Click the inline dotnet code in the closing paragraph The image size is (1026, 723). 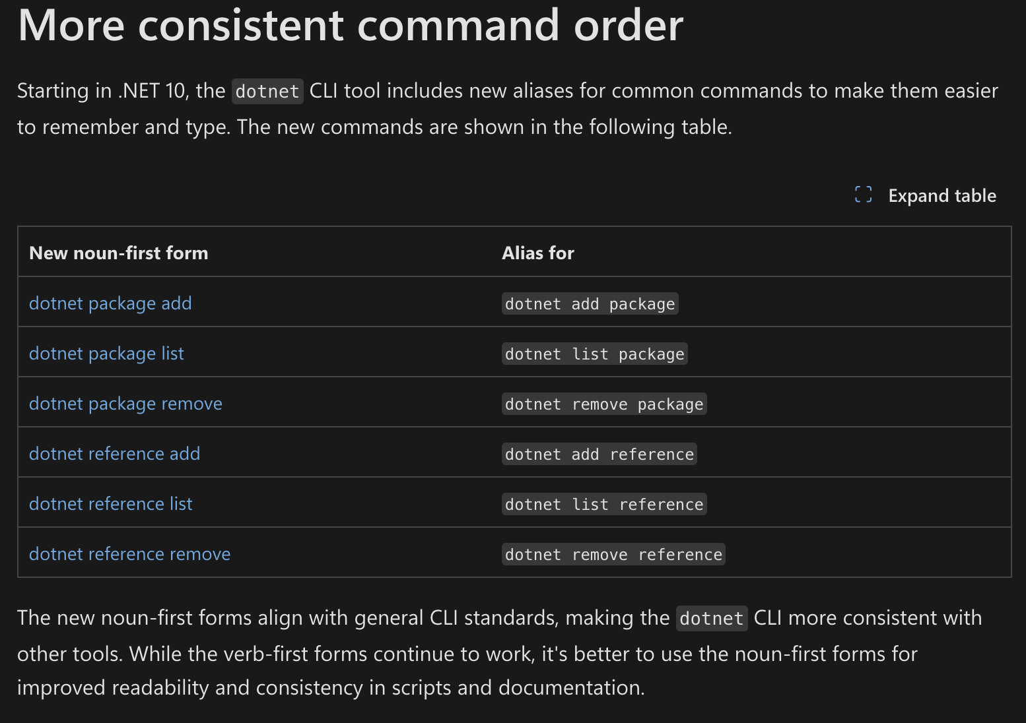pyautogui.click(x=711, y=619)
